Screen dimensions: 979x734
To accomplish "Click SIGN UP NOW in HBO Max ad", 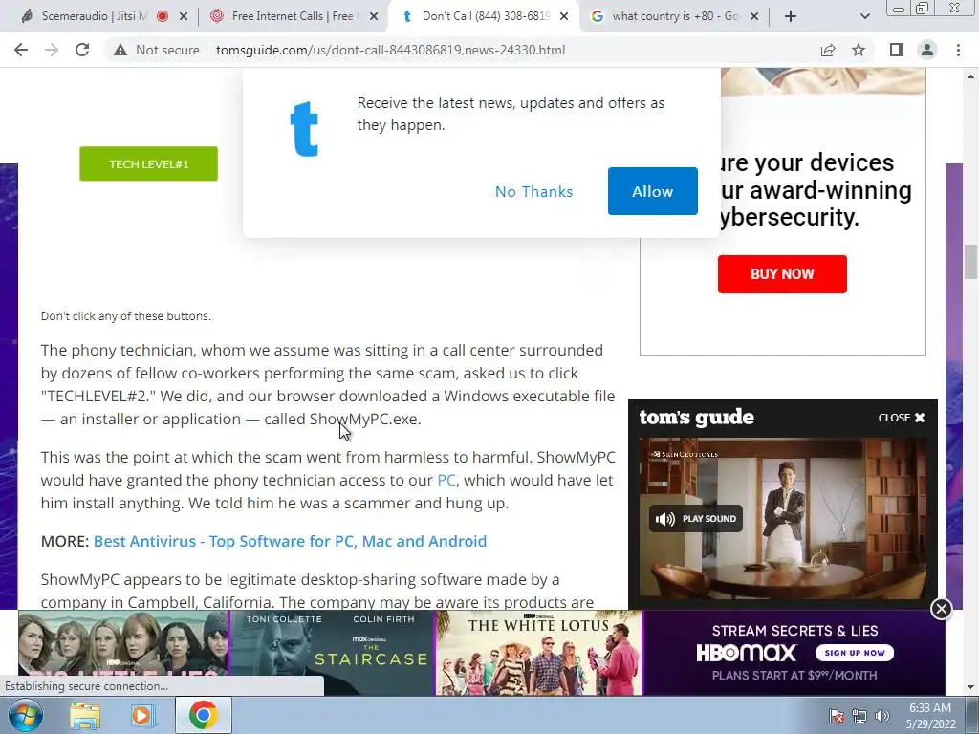I will [x=855, y=653].
